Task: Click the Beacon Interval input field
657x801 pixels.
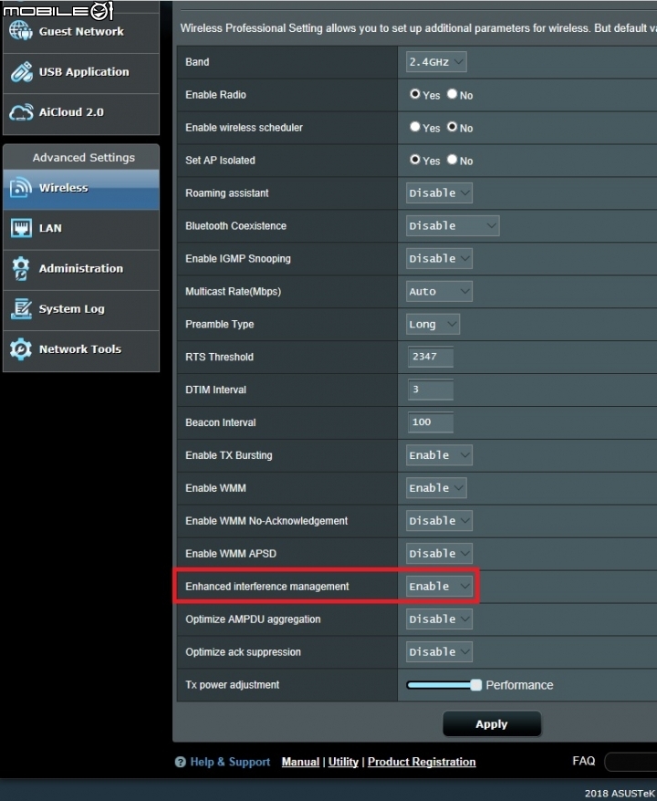Action: 430,422
